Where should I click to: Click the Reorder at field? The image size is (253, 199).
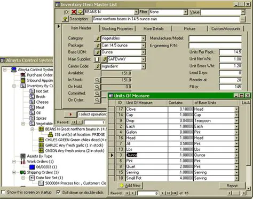point(230,80)
